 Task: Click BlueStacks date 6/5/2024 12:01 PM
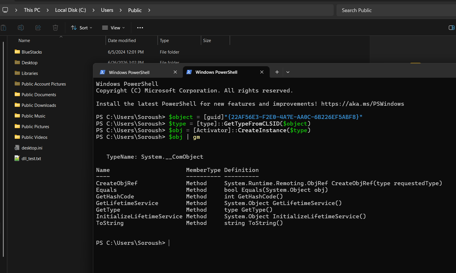coord(126,52)
